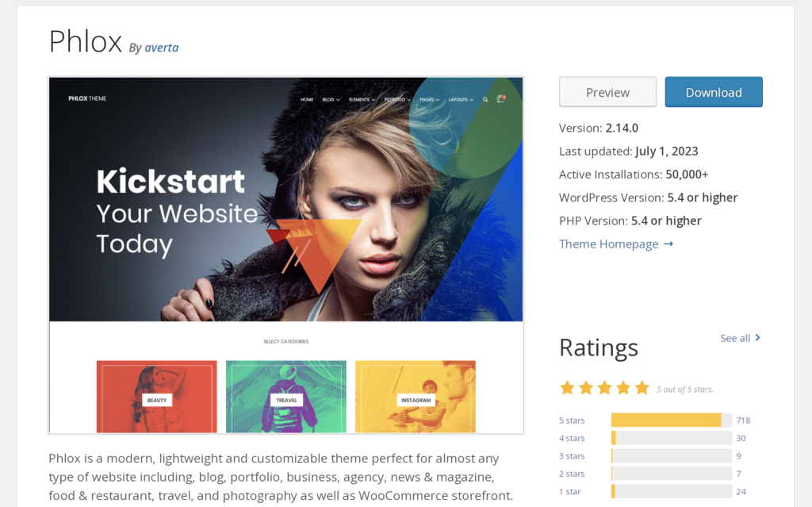Viewport: 812px width, 507px height.
Task: Click the Version 2.14.0 text
Action: [599, 128]
